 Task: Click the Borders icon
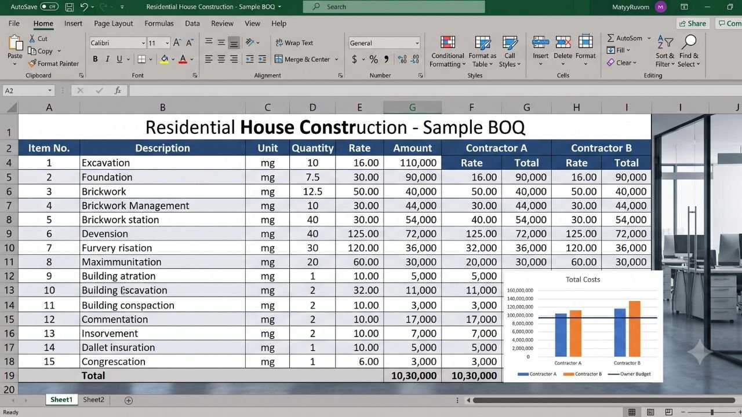pos(141,60)
